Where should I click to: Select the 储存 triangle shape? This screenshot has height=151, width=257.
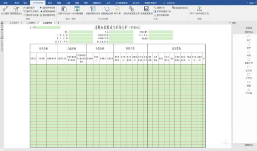[249, 44]
